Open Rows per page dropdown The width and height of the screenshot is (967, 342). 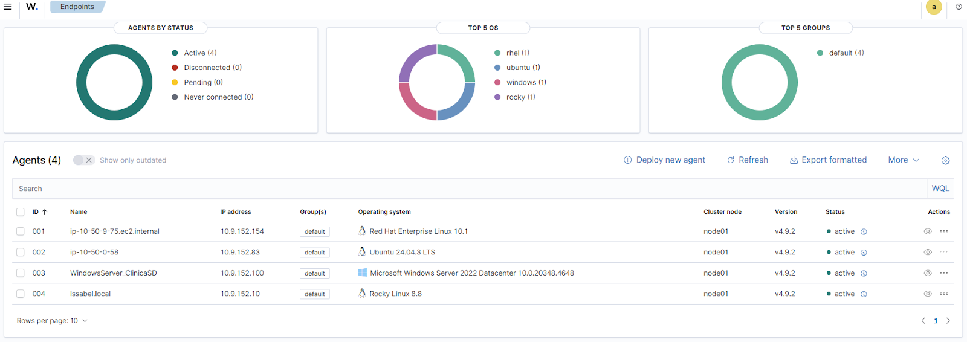click(x=52, y=321)
